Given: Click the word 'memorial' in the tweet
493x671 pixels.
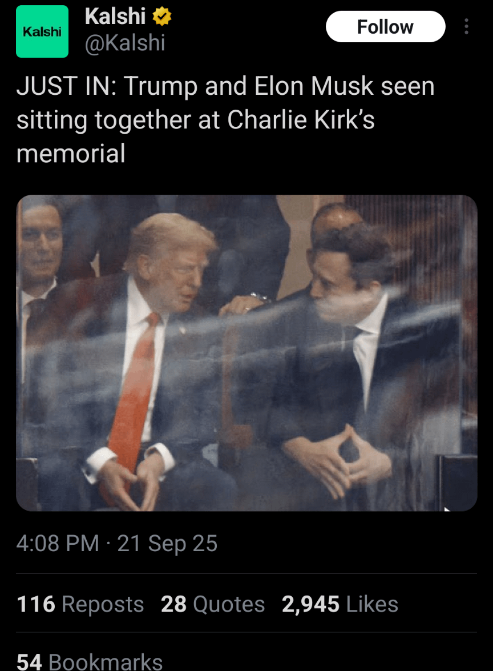Looking at the screenshot, I should [x=71, y=153].
